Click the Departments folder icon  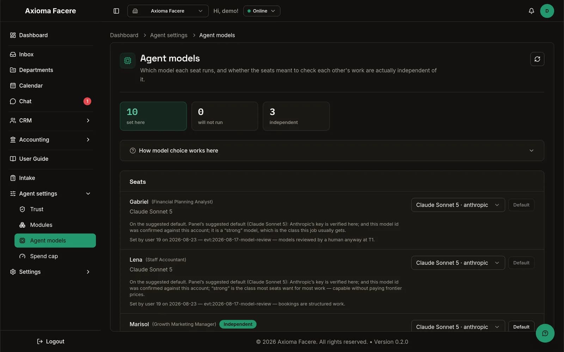13,70
